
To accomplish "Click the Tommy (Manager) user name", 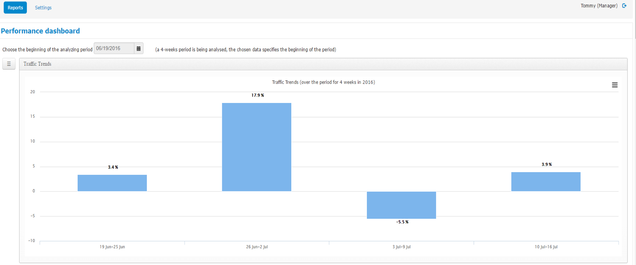I will coord(599,6).
